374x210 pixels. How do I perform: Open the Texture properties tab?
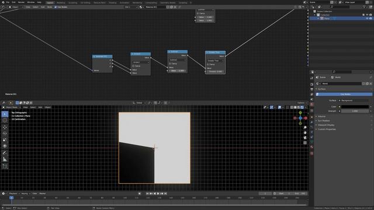[311, 153]
